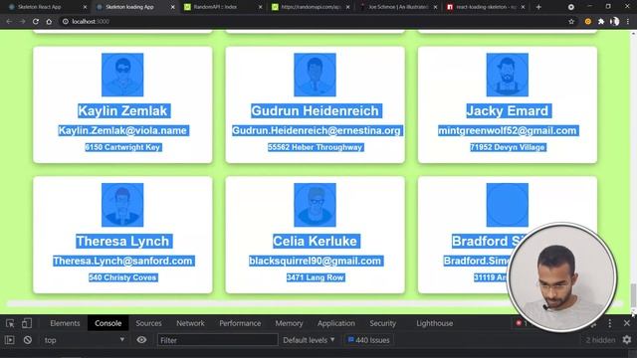Click Celia Kerluke's avatar image
The width and height of the screenshot is (637, 358).
point(315,205)
